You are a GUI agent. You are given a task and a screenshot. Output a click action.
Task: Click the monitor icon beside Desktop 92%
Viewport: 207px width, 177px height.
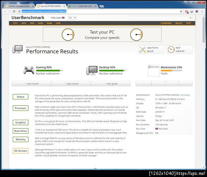point(92,70)
